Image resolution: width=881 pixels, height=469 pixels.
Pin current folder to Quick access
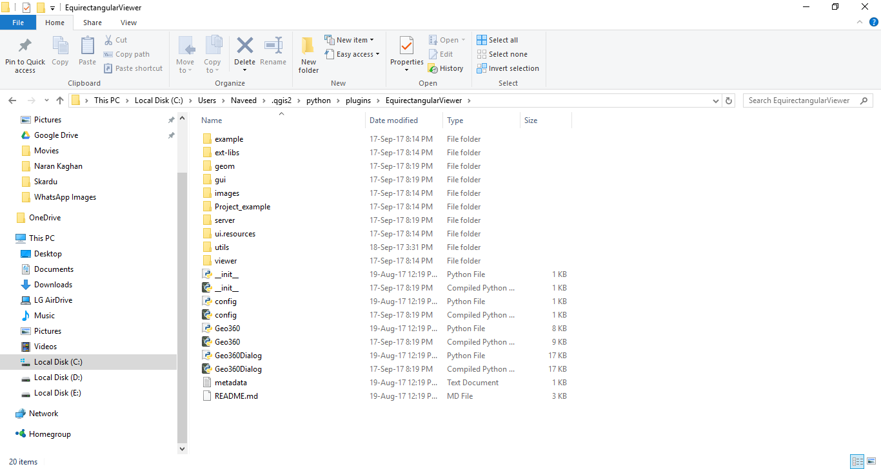[25, 54]
